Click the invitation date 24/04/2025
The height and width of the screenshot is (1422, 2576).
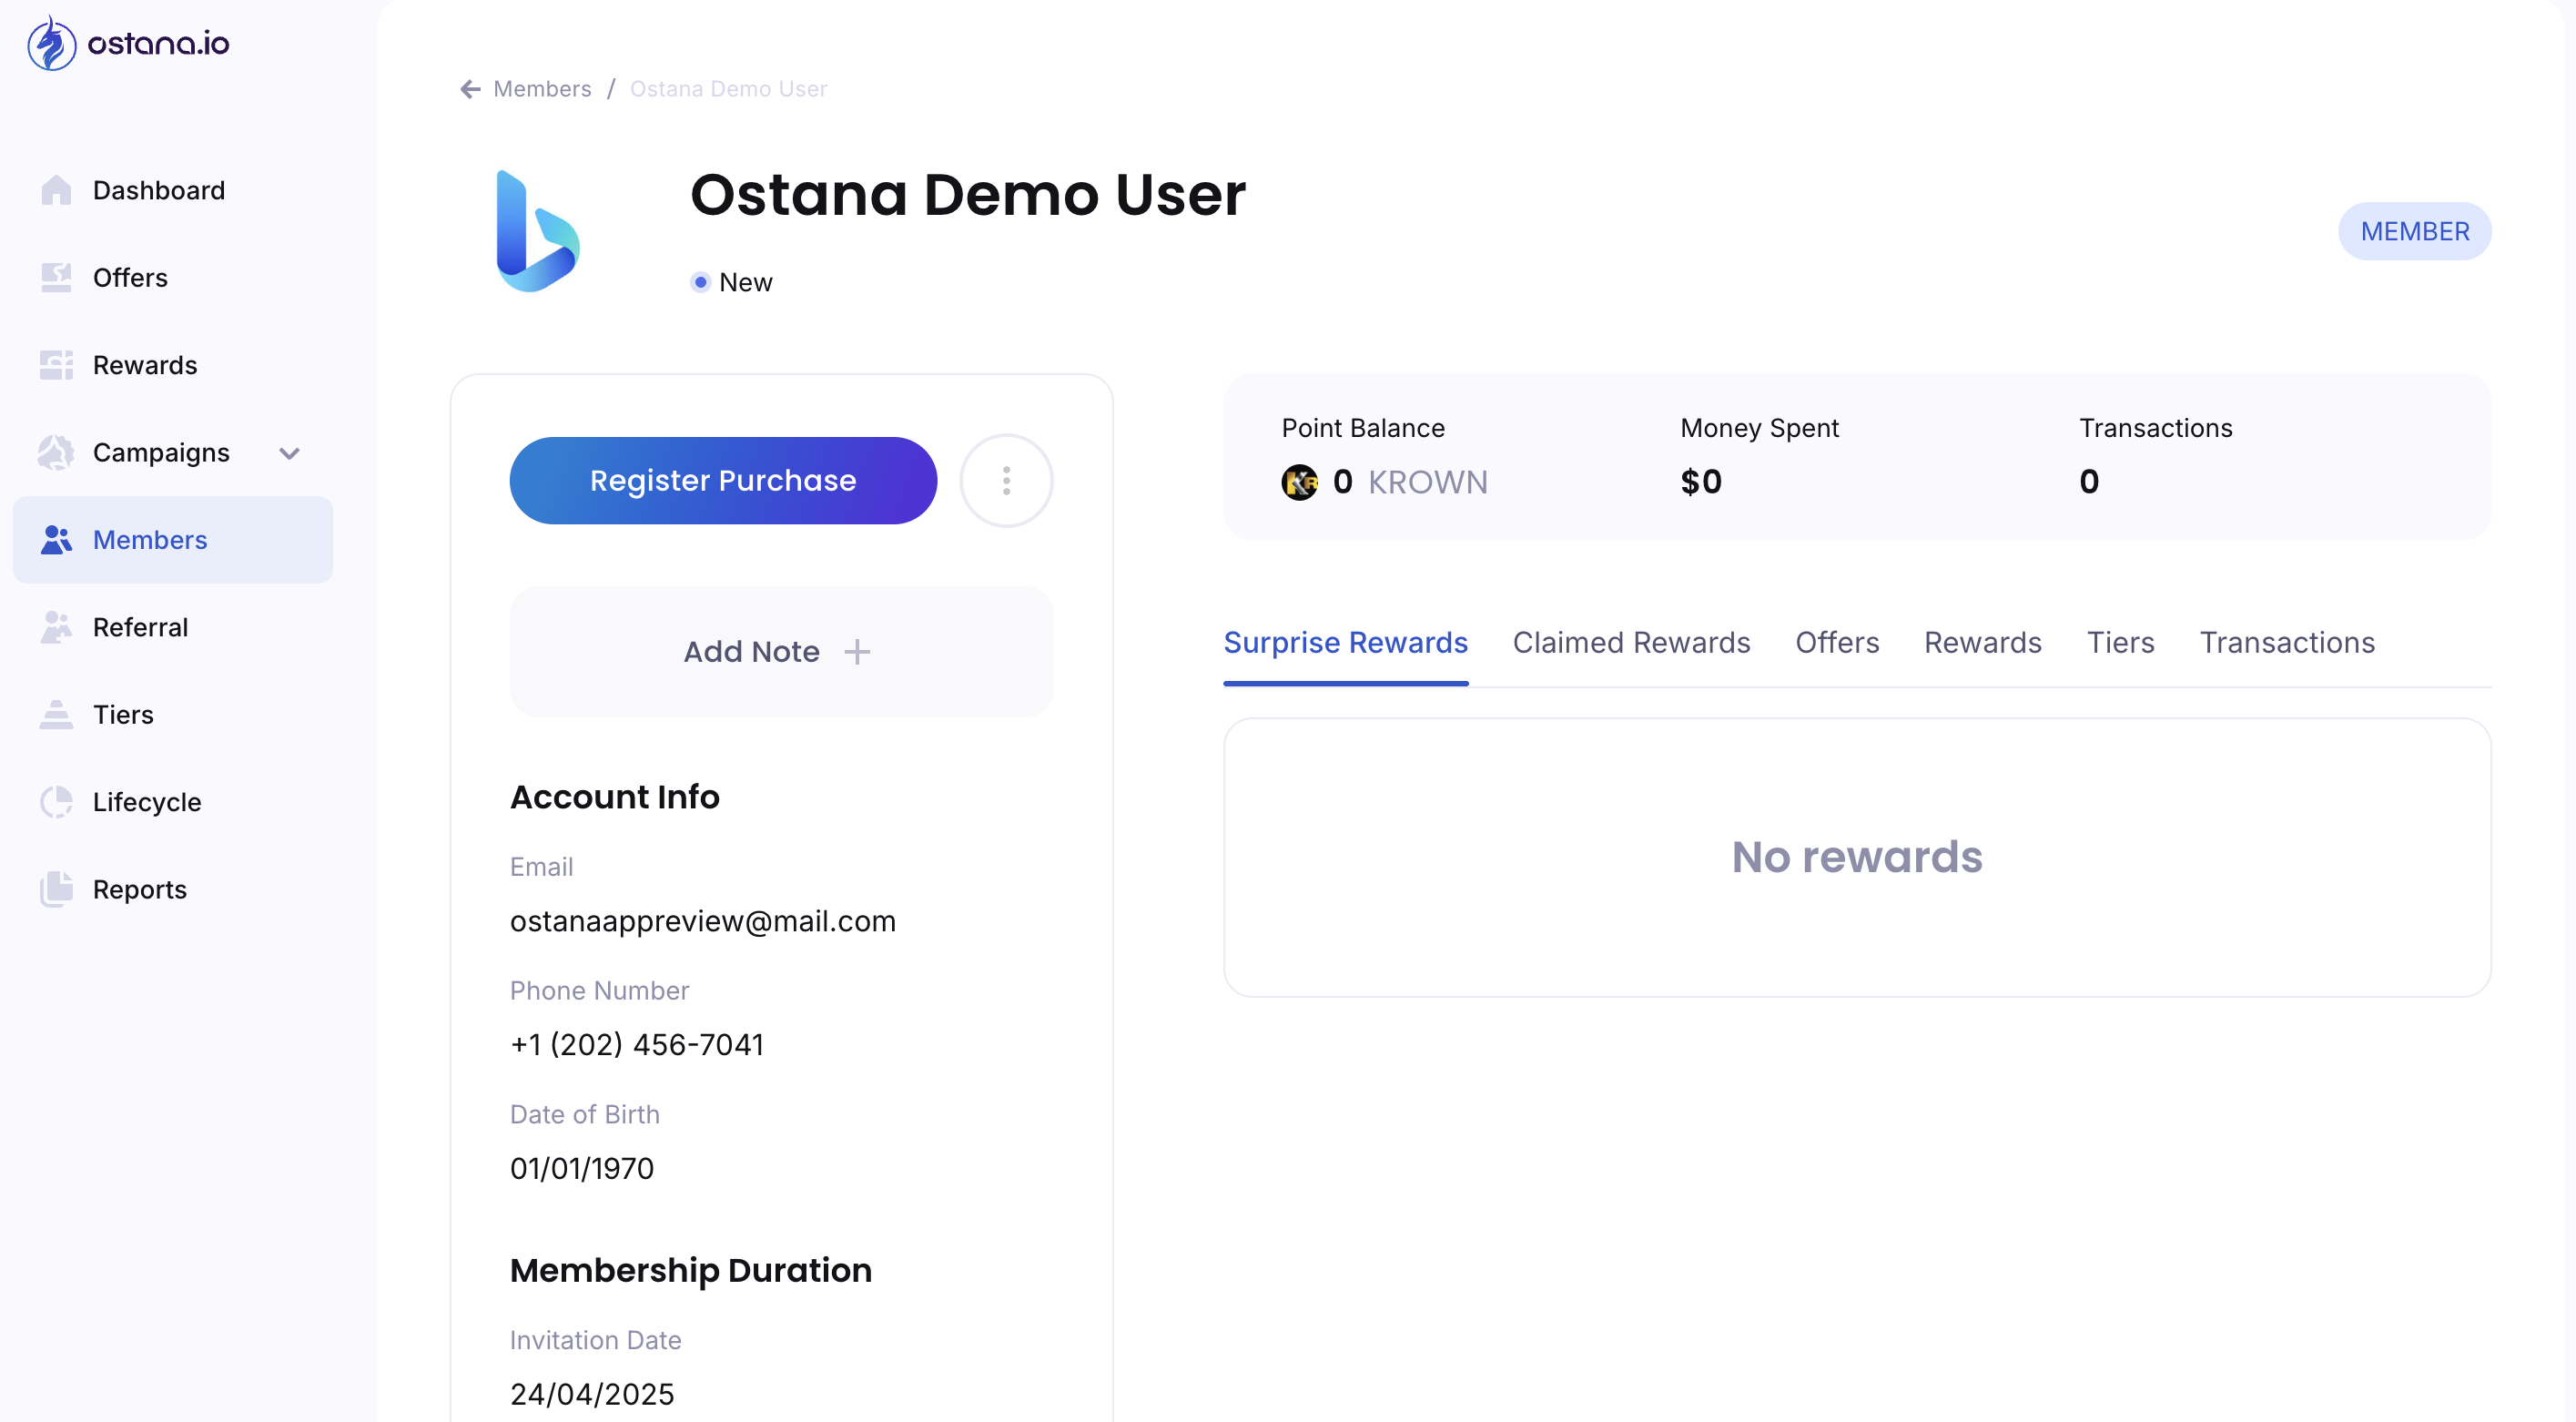click(592, 1394)
